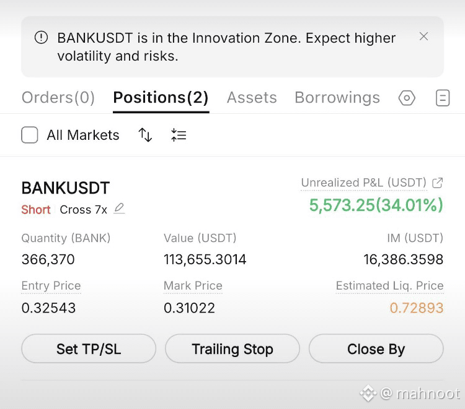The image size is (465, 409).
Task: Open the BANKUSDT pair title
Action: [x=66, y=188]
